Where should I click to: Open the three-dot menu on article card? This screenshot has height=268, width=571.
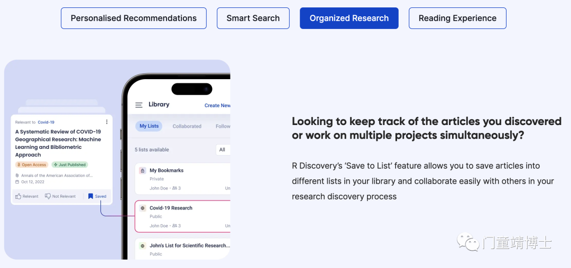pyautogui.click(x=107, y=122)
